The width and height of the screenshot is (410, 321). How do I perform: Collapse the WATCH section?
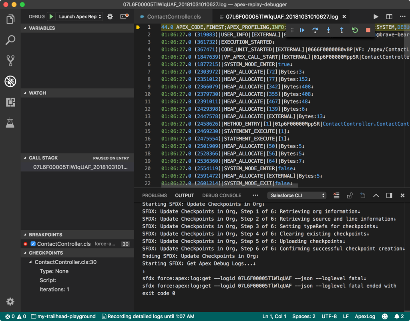(x=77, y=93)
